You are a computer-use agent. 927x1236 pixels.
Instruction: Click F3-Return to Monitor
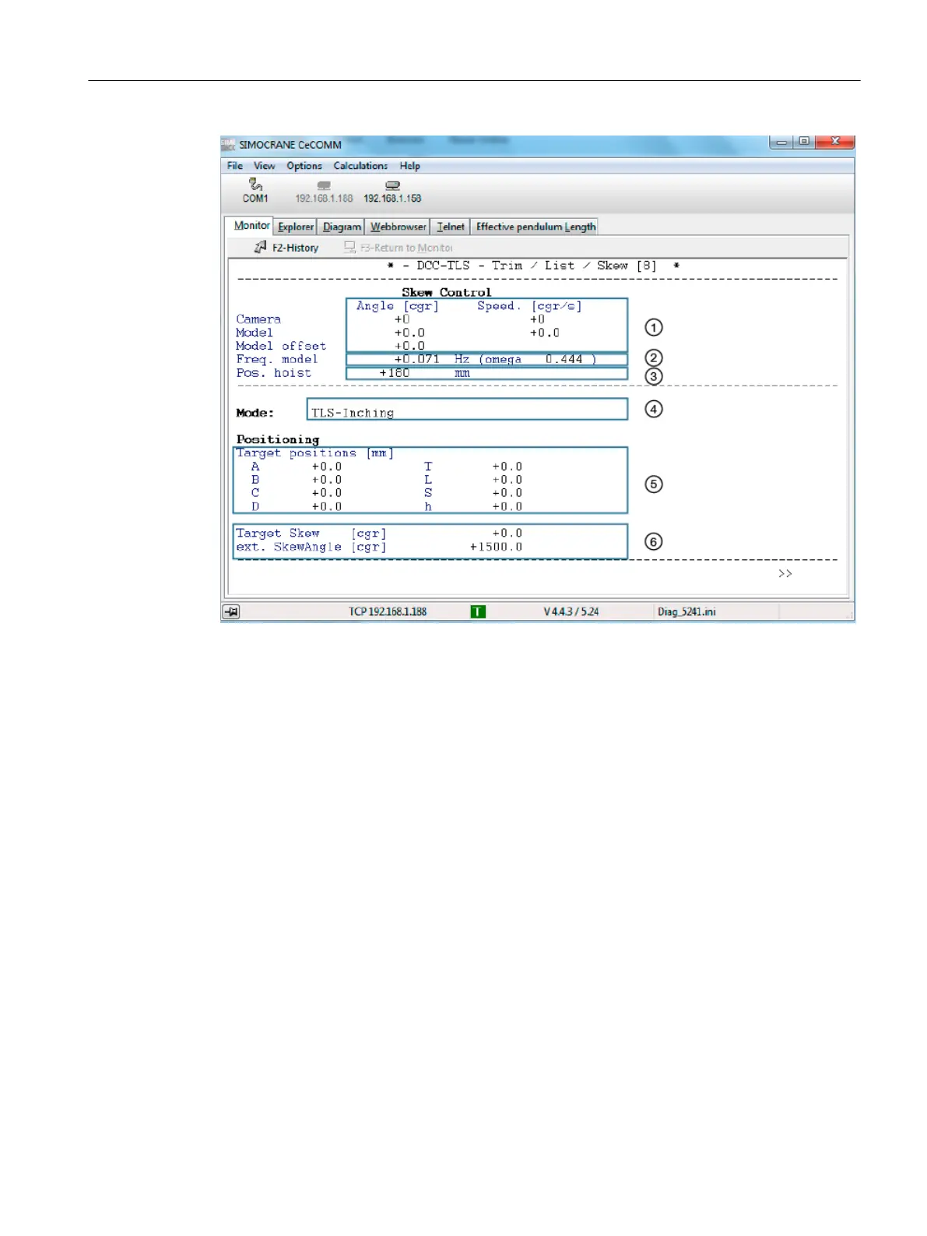click(x=399, y=248)
